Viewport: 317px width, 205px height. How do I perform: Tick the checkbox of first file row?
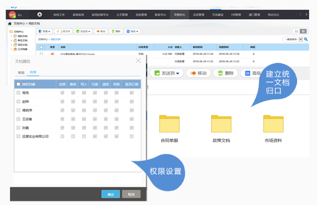tap(41, 54)
